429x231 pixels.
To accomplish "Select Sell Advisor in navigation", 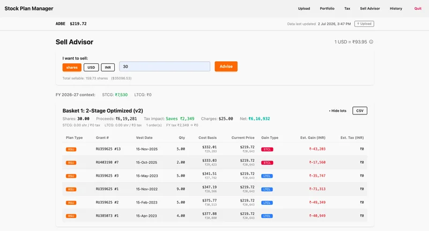I will (369, 9).
